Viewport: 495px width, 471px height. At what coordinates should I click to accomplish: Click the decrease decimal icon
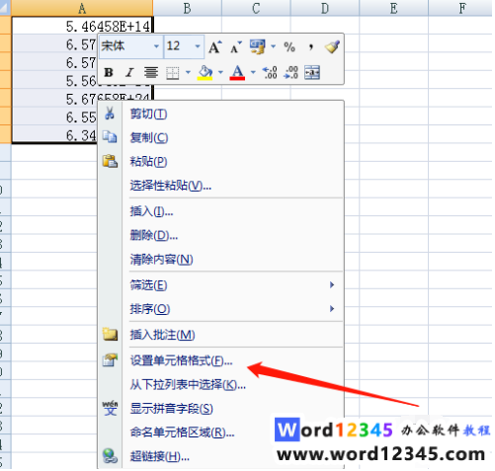(291, 72)
